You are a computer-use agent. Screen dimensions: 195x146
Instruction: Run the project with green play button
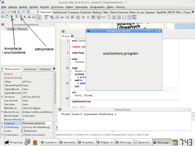(x=12, y=16)
